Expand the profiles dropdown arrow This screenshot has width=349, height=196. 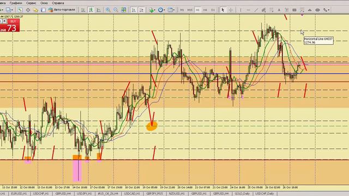click(12, 10)
